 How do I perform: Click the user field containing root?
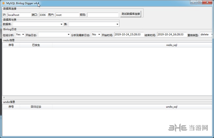click(x=67, y=15)
